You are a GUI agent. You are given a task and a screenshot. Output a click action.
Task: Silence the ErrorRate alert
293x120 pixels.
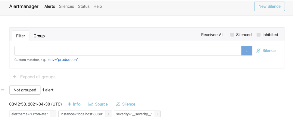click(x=125, y=104)
